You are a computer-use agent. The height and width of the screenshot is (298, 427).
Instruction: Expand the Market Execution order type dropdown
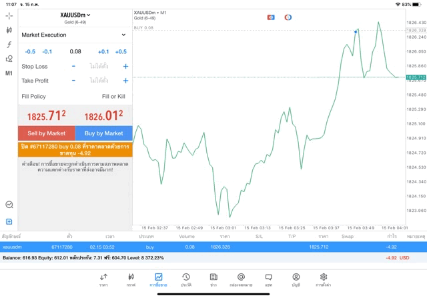pos(74,35)
